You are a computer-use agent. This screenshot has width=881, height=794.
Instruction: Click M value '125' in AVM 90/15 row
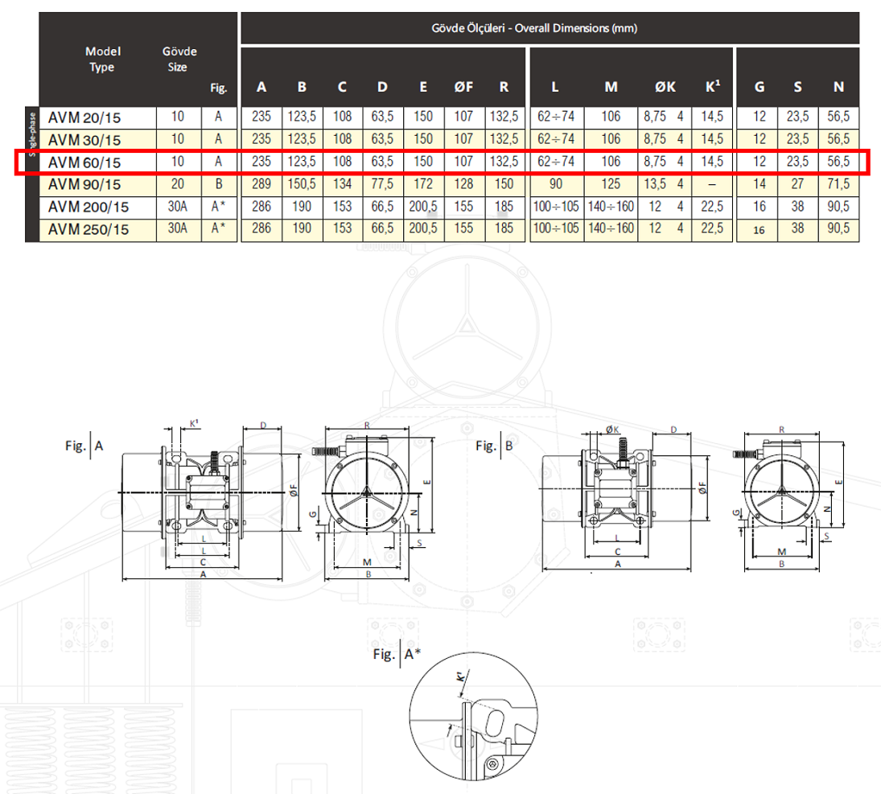click(611, 184)
